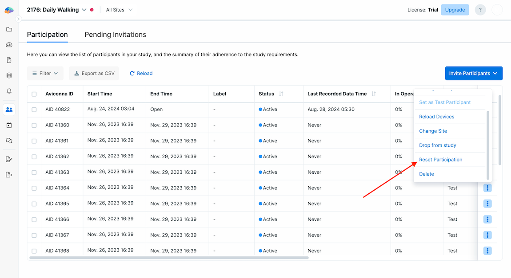Tick the select-all checkbox in table header

[34, 94]
